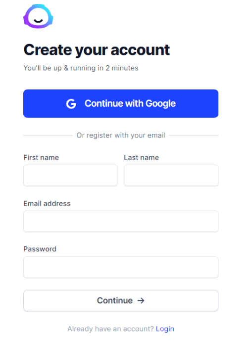Open the Login link
Viewport: 248px width, 341px height.
tap(165, 329)
